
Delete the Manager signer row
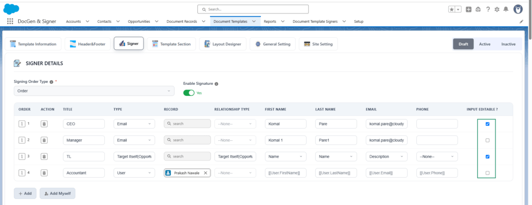click(44, 140)
